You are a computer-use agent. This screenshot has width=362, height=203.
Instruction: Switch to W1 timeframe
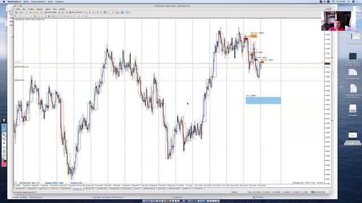point(83,16)
